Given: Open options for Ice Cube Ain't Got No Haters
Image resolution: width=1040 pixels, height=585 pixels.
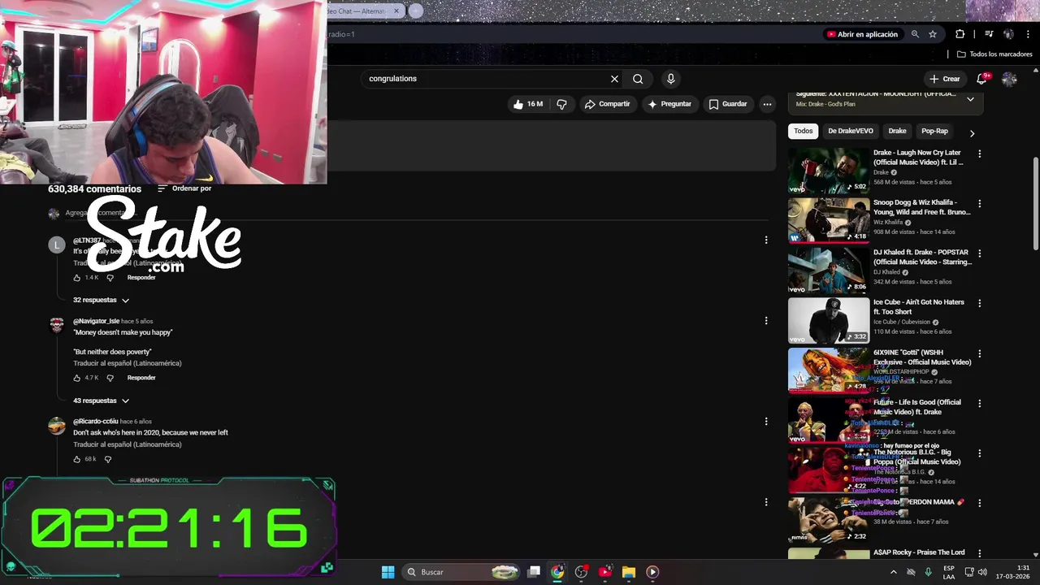Looking at the screenshot, I should [x=979, y=303].
